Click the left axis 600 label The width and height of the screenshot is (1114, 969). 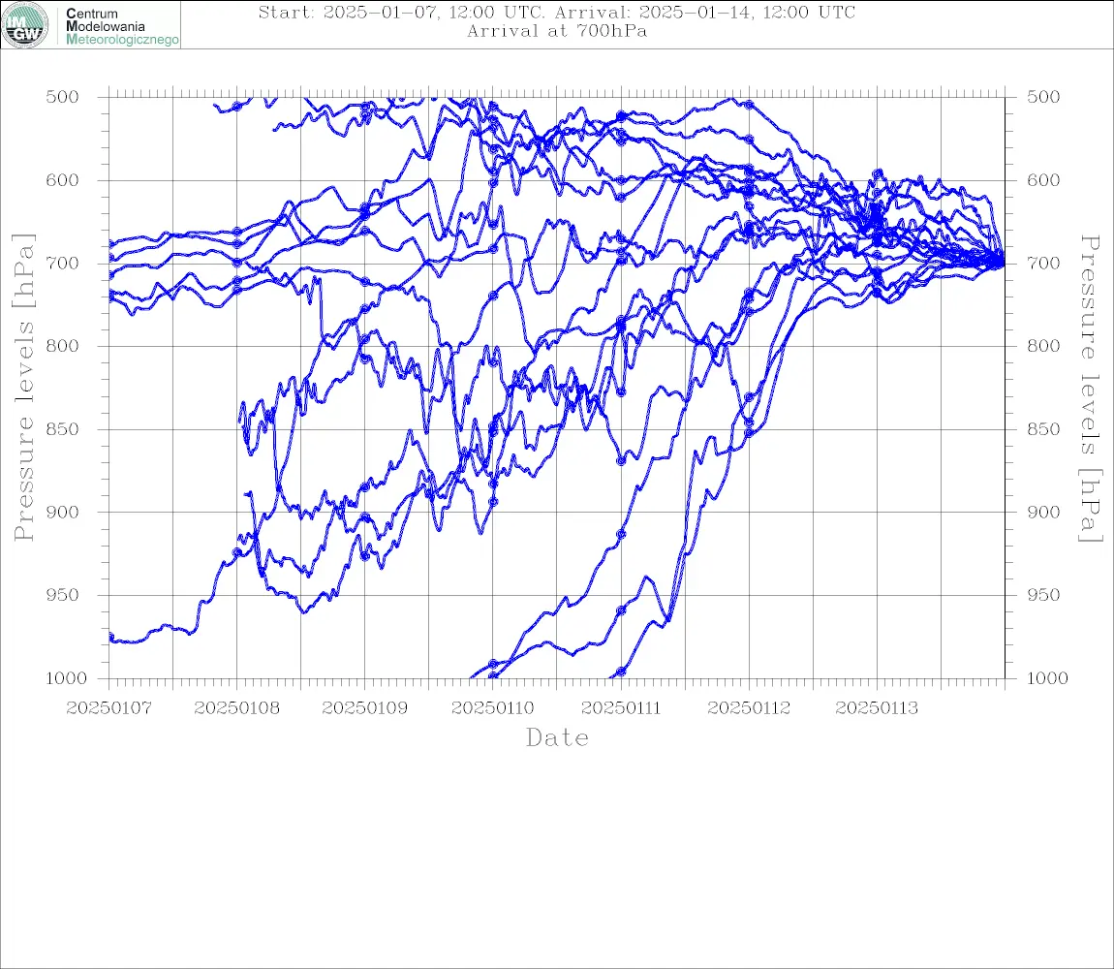pos(63,180)
